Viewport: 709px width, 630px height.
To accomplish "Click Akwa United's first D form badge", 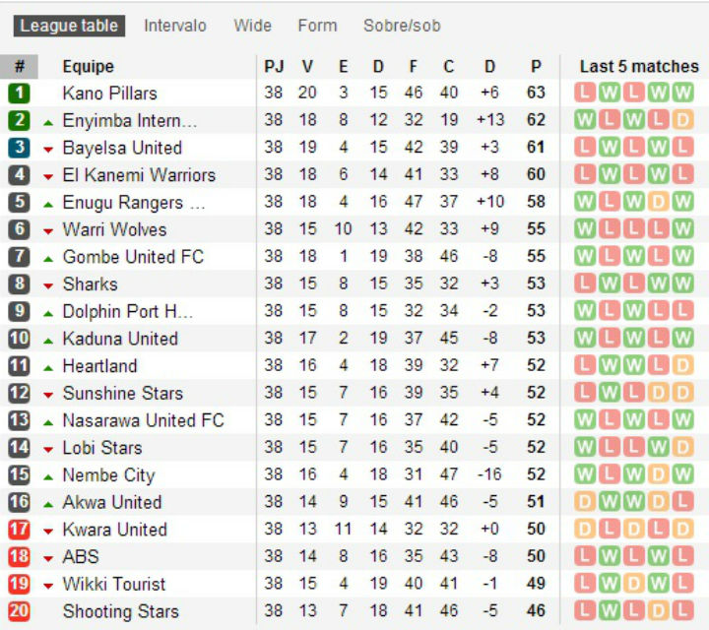I will 585,502.
